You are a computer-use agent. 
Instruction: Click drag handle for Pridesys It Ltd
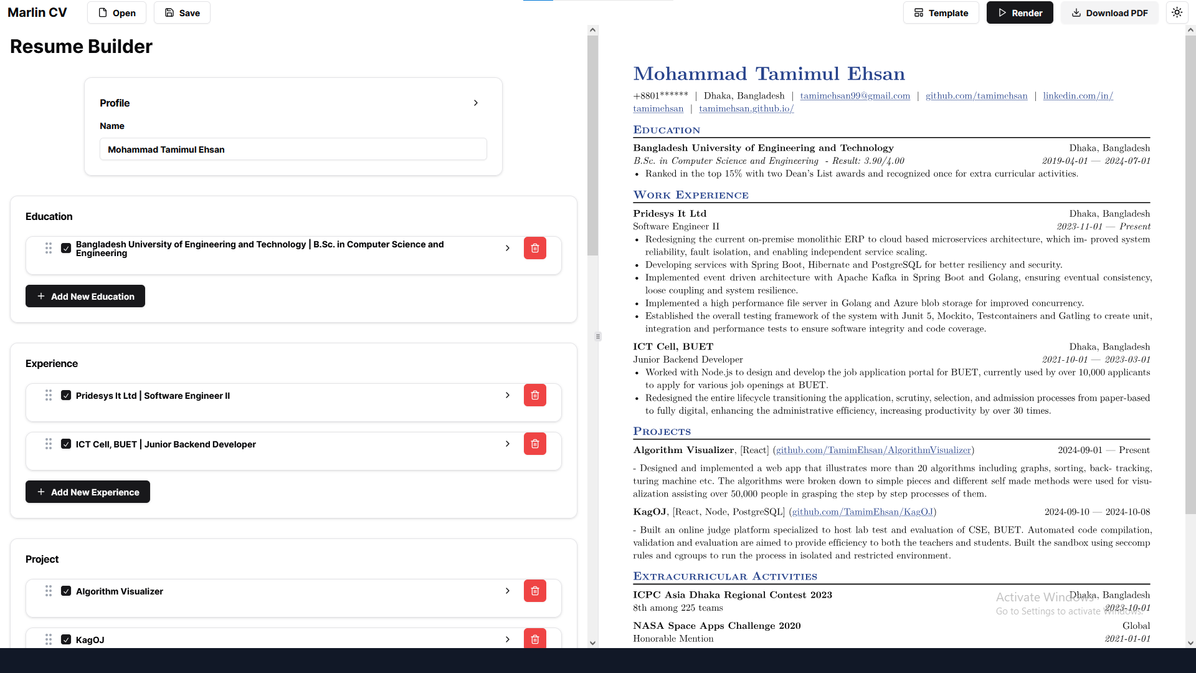click(49, 395)
